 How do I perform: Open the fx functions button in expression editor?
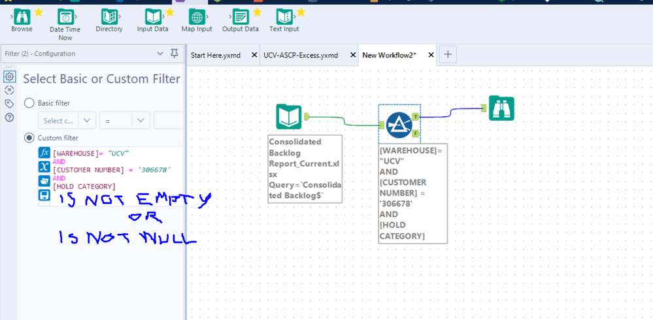tap(44, 153)
